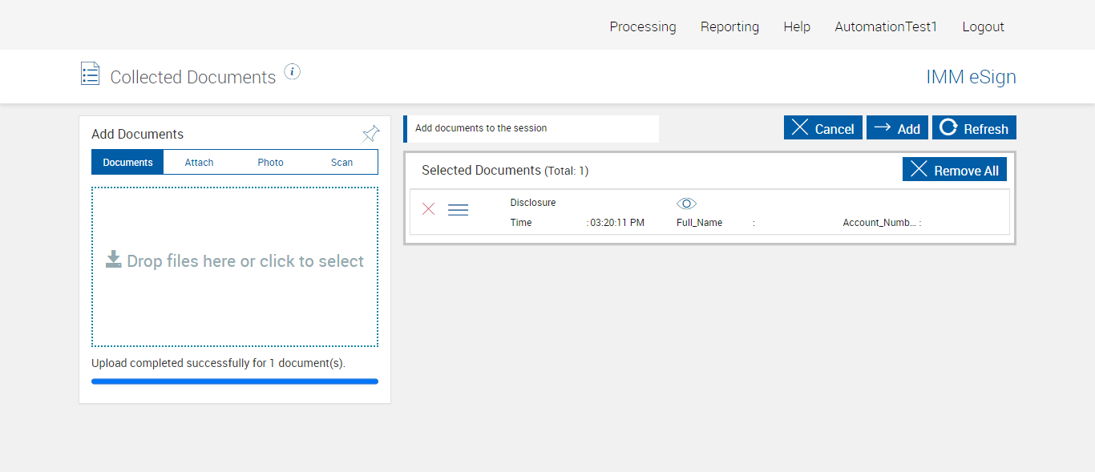Click the reorder handle on Disclosure row
Viewport: 1095px width, 472px height.
458,210
